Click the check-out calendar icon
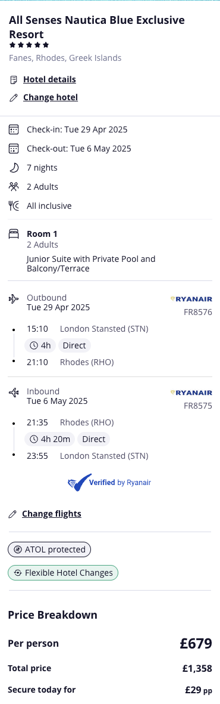 pos(14,149)
